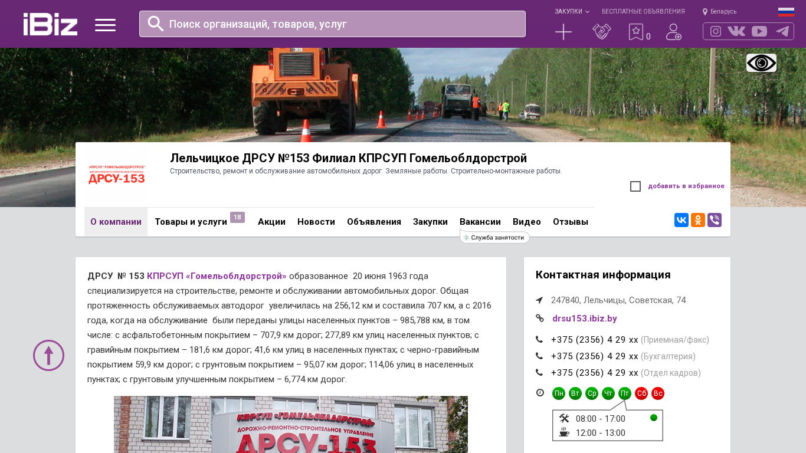Share company page on Odnoklassniki
This screenshot has height=453, width=806.
(x=698, y=220)
